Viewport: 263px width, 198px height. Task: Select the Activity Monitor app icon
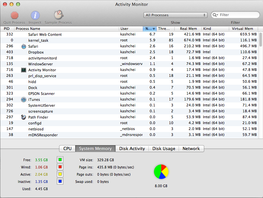tap(24, 70)
